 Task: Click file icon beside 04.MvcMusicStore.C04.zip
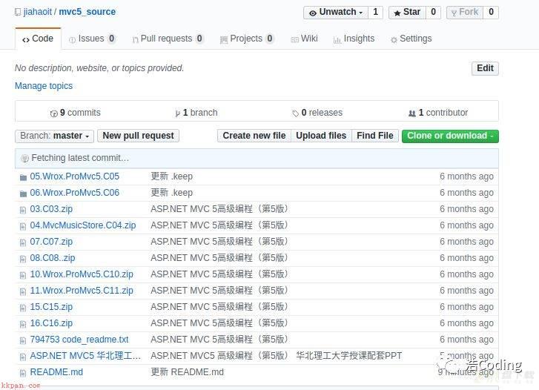23,226
